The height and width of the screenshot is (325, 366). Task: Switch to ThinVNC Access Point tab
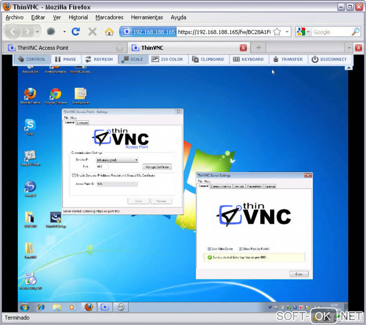(x=65, y=48)
